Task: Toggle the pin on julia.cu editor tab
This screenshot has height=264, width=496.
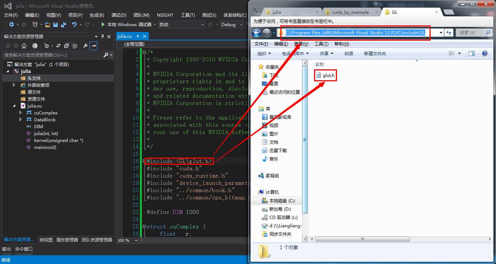Action: [x=138, y=36]
